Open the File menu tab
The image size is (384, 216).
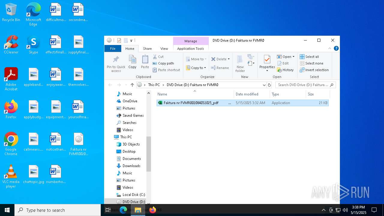pyautogui.click(x=113, y=48)
